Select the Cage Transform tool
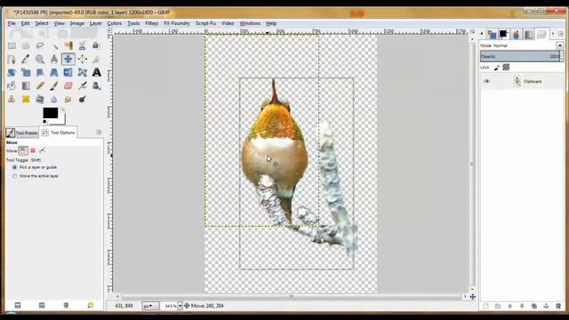 tap(83, 73)
